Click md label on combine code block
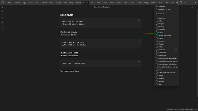Viewport: 198px width, 111px height. pos(139,62)
